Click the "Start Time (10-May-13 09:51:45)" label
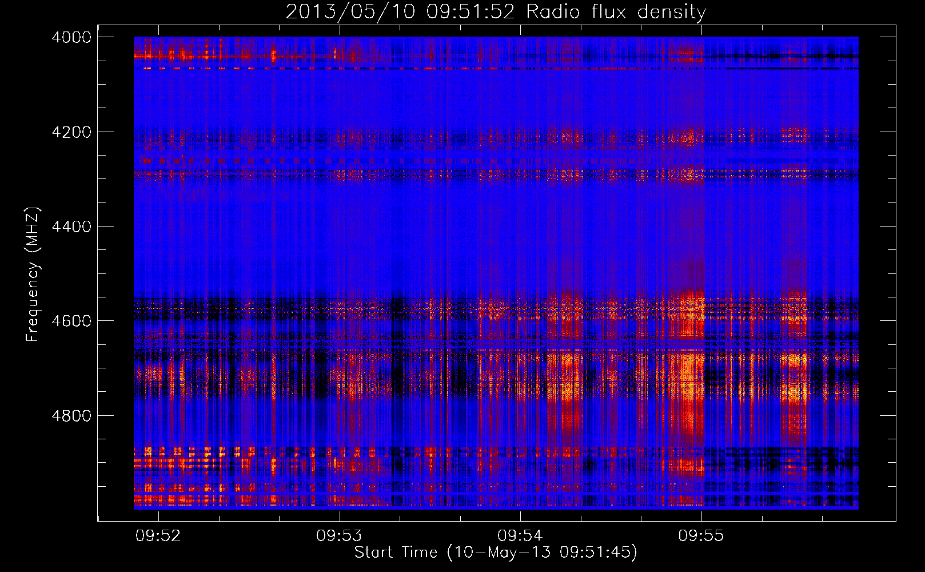 (x=496, y=553)
